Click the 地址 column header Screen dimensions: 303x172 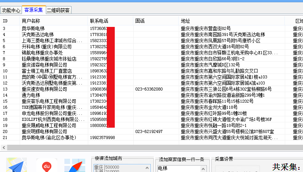[186, 21]
